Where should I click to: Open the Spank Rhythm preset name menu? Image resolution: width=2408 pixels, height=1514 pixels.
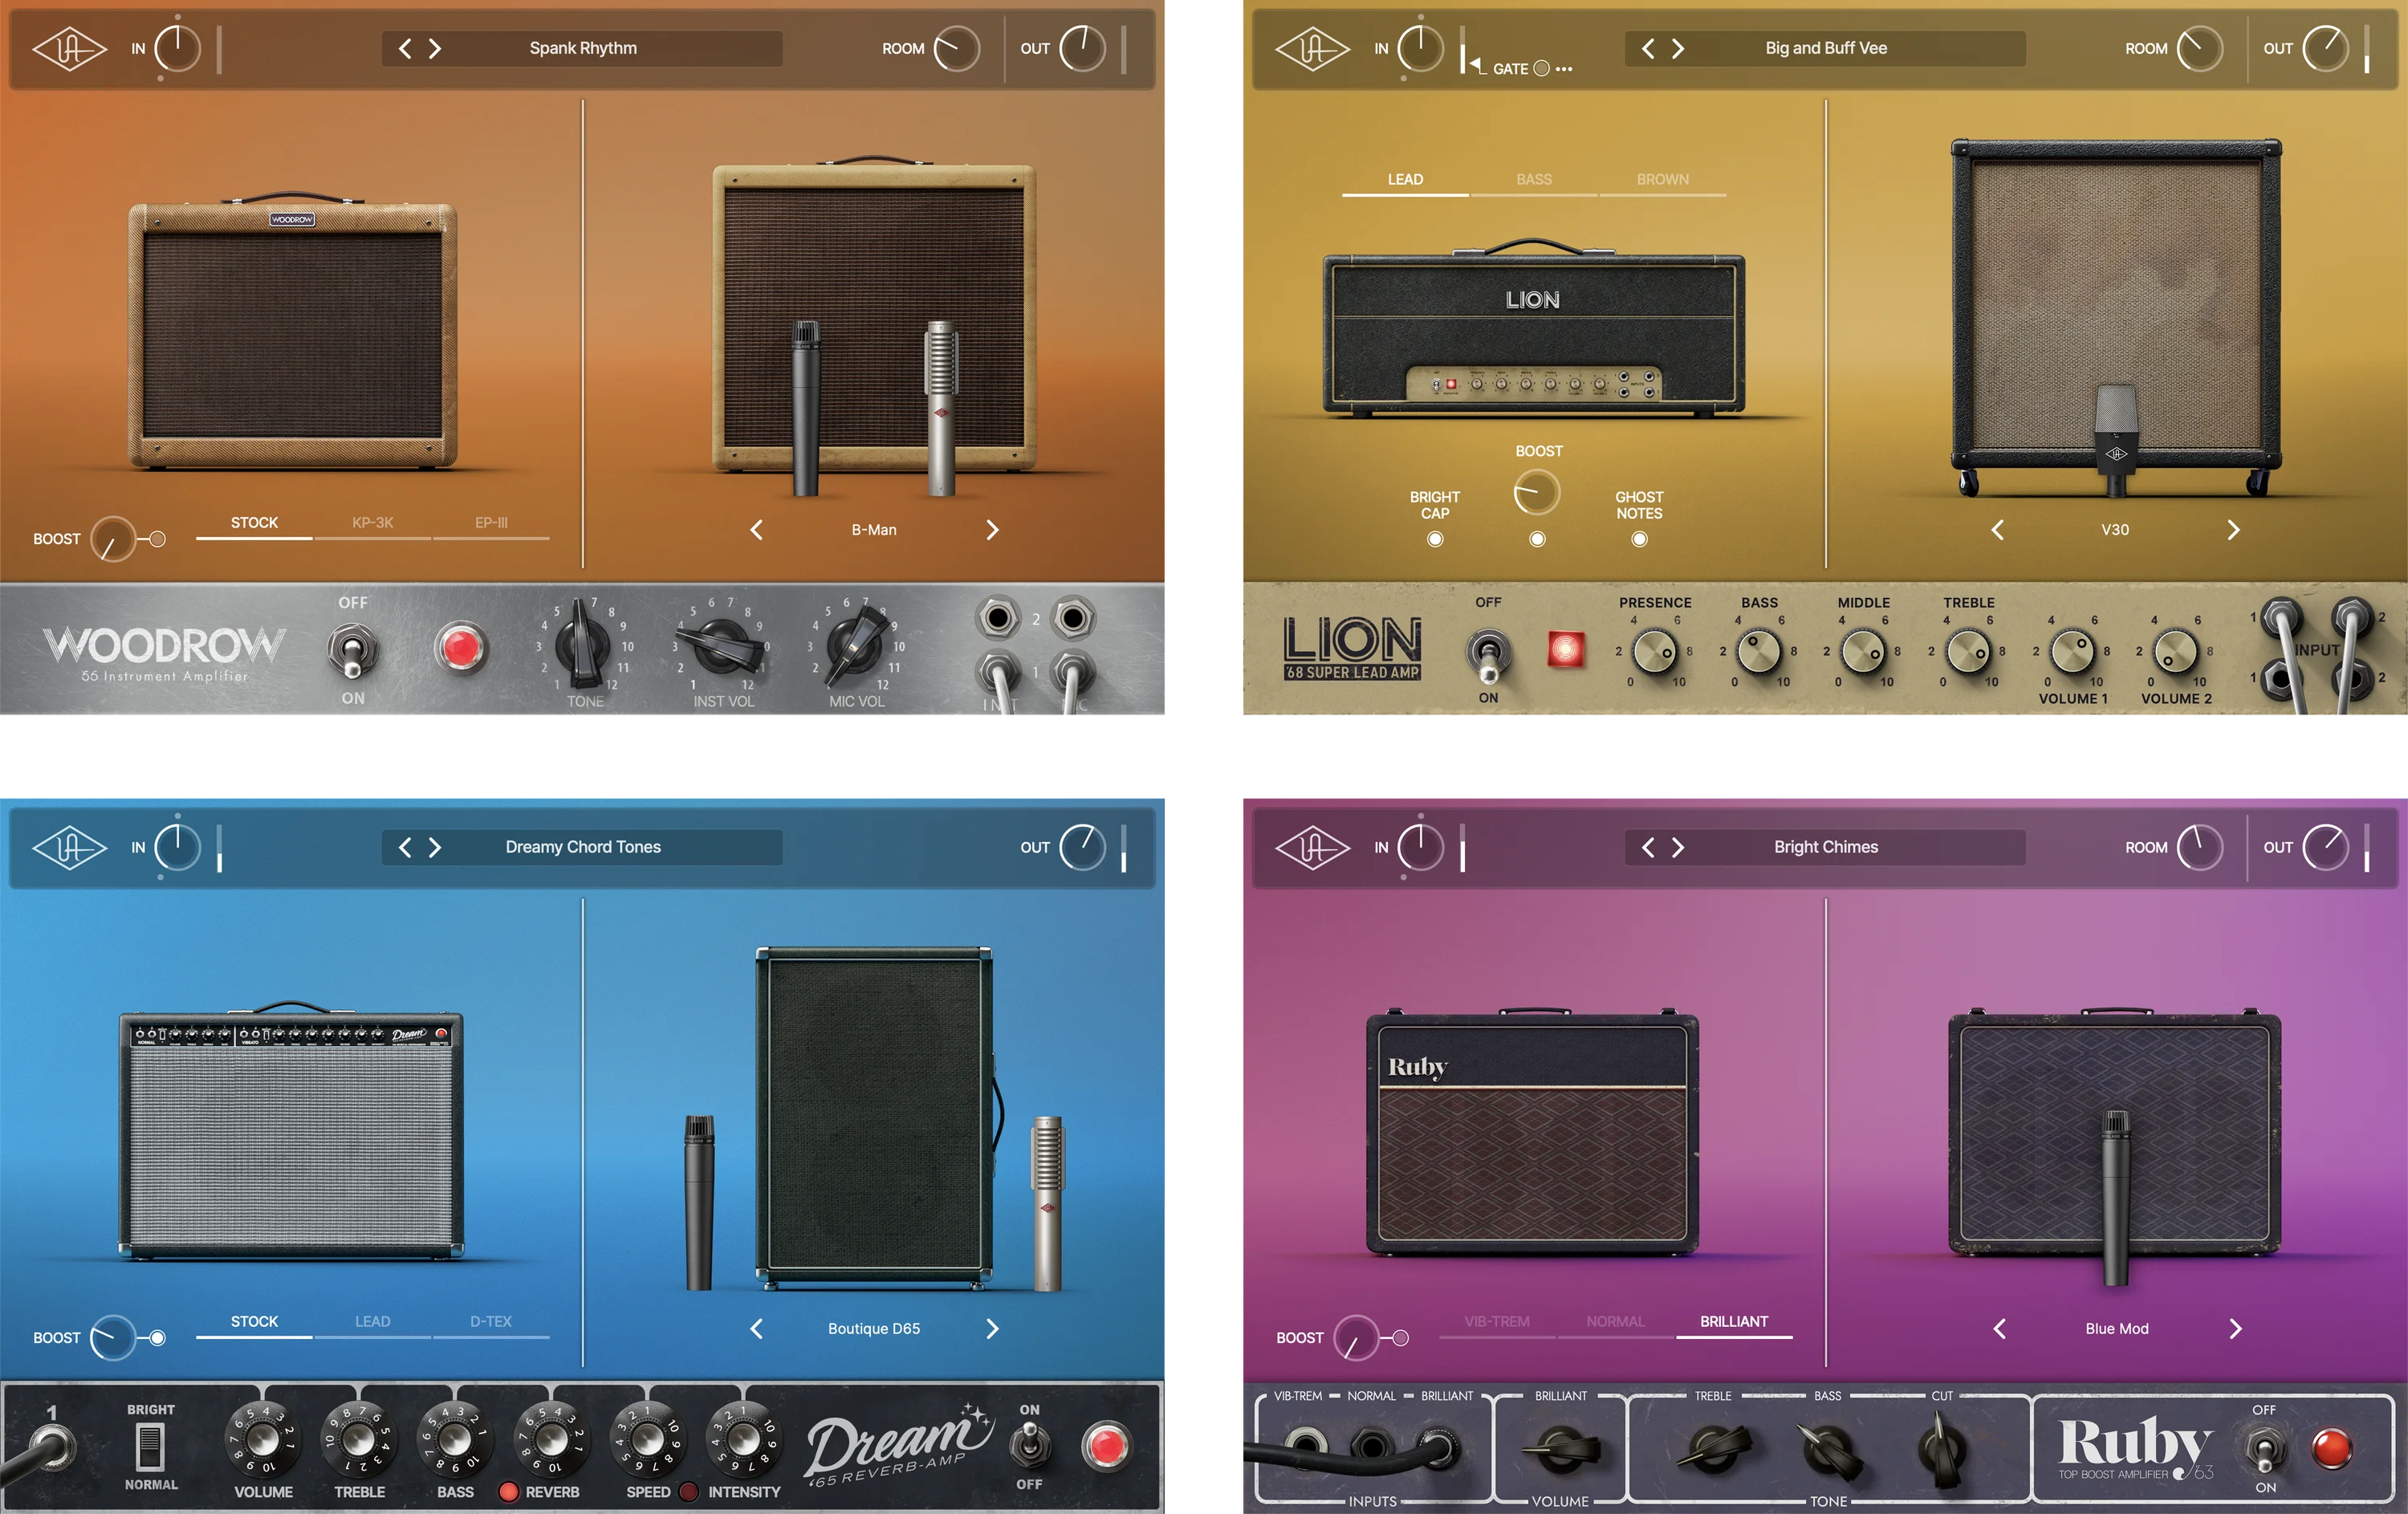[583, 48]
